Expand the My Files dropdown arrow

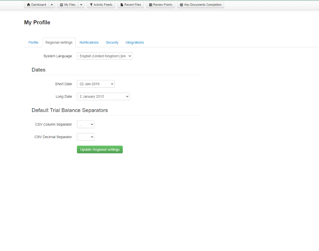[x=81, y=5]
